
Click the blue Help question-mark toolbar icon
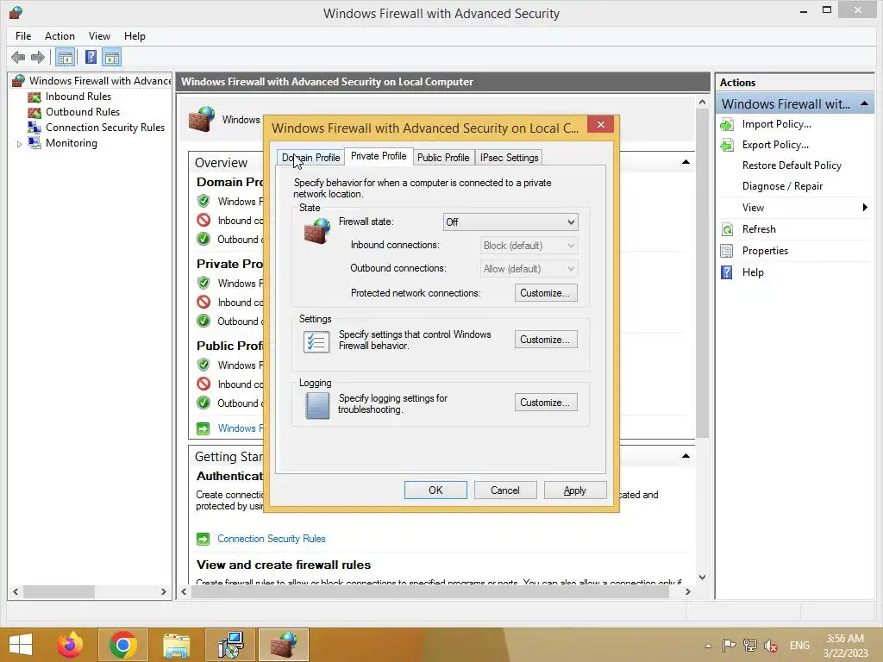coord(91,57)
